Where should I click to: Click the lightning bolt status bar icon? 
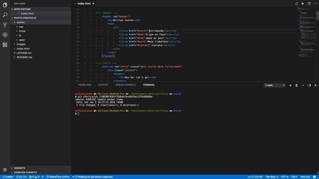tap(42, 177)
